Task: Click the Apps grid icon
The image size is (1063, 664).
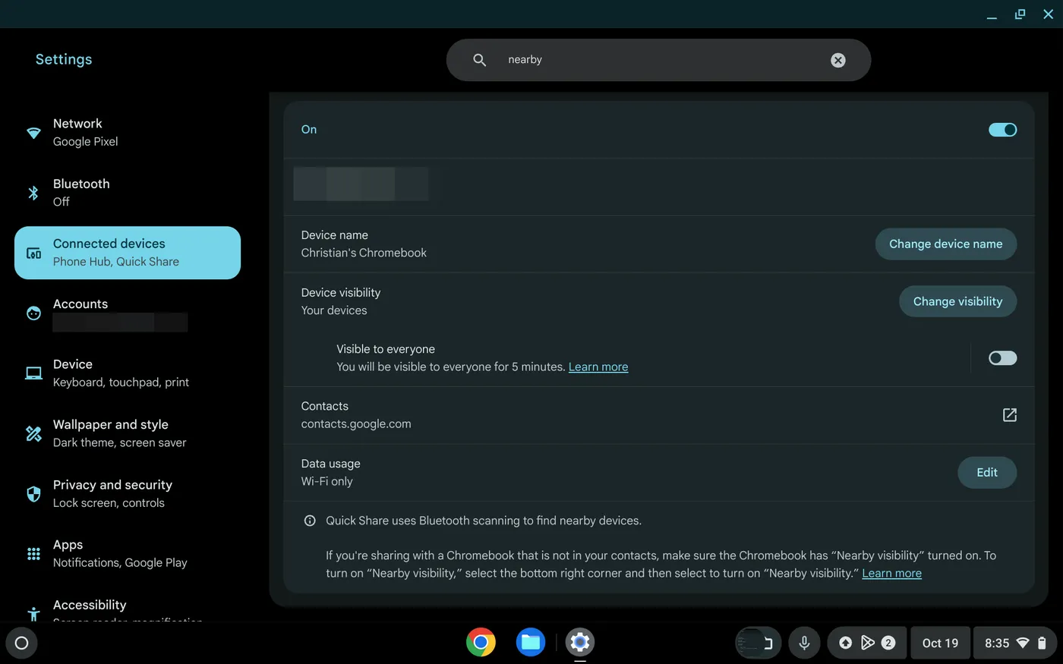Action: tap(33, 554)
